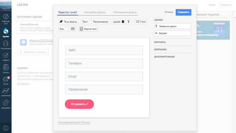Expand the Компании fields section
The width and height of the screenshot is (236, 133).
coord(160,49)
